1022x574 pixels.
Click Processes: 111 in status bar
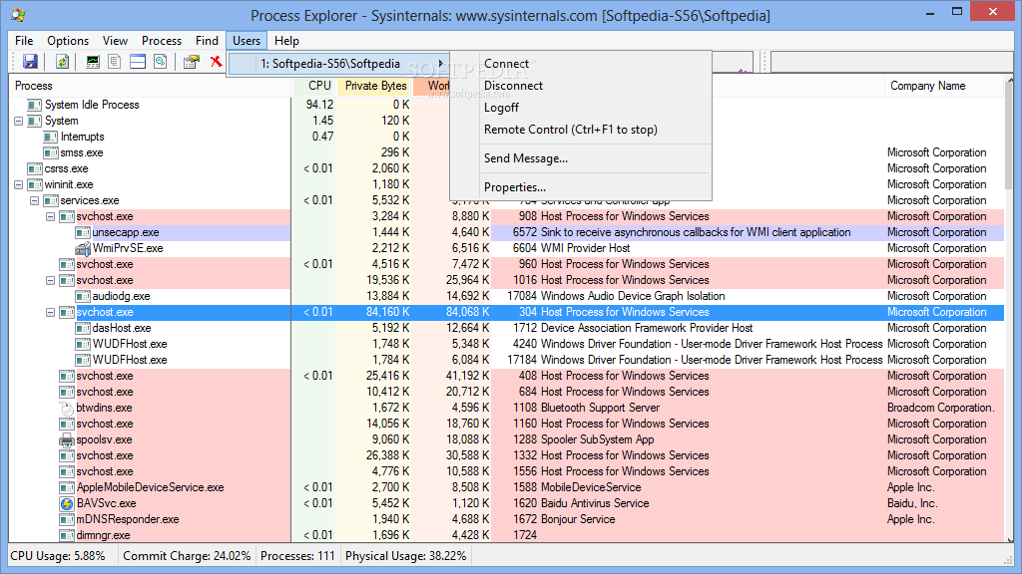coord(297,556)
